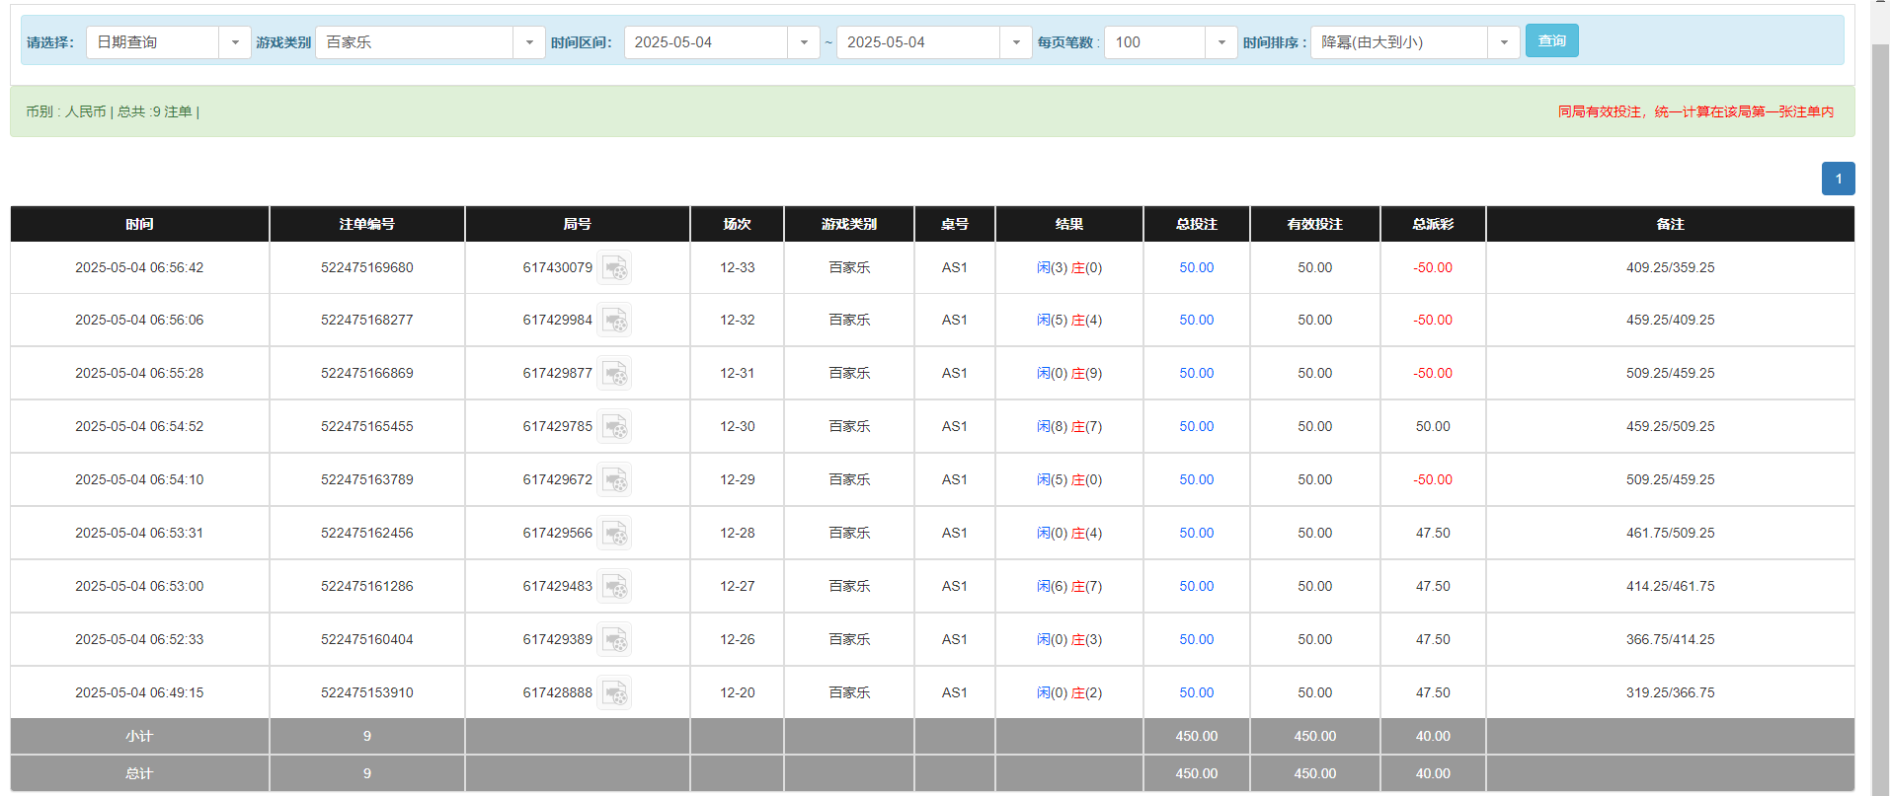Image resolution: width=1890 pixels, height=796 pixels.
Task: Play video replay for round 617429483
Action: pos(614,587)
